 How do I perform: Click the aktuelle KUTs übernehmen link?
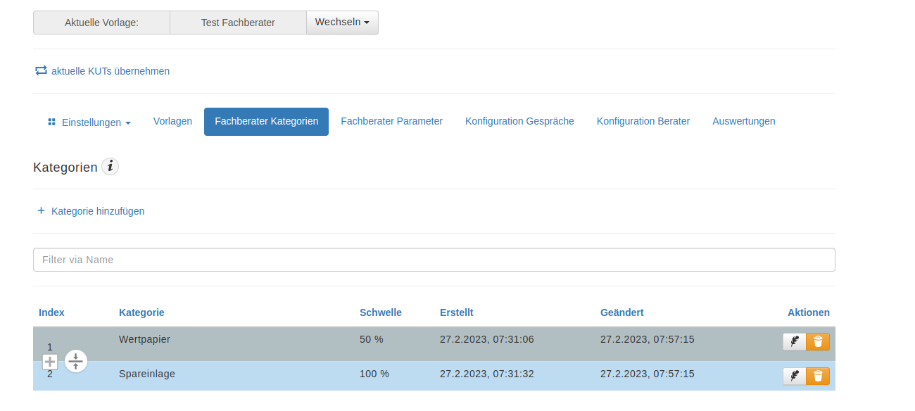102,71
